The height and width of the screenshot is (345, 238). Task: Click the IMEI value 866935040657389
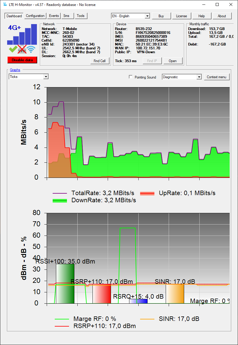point(151,37)
